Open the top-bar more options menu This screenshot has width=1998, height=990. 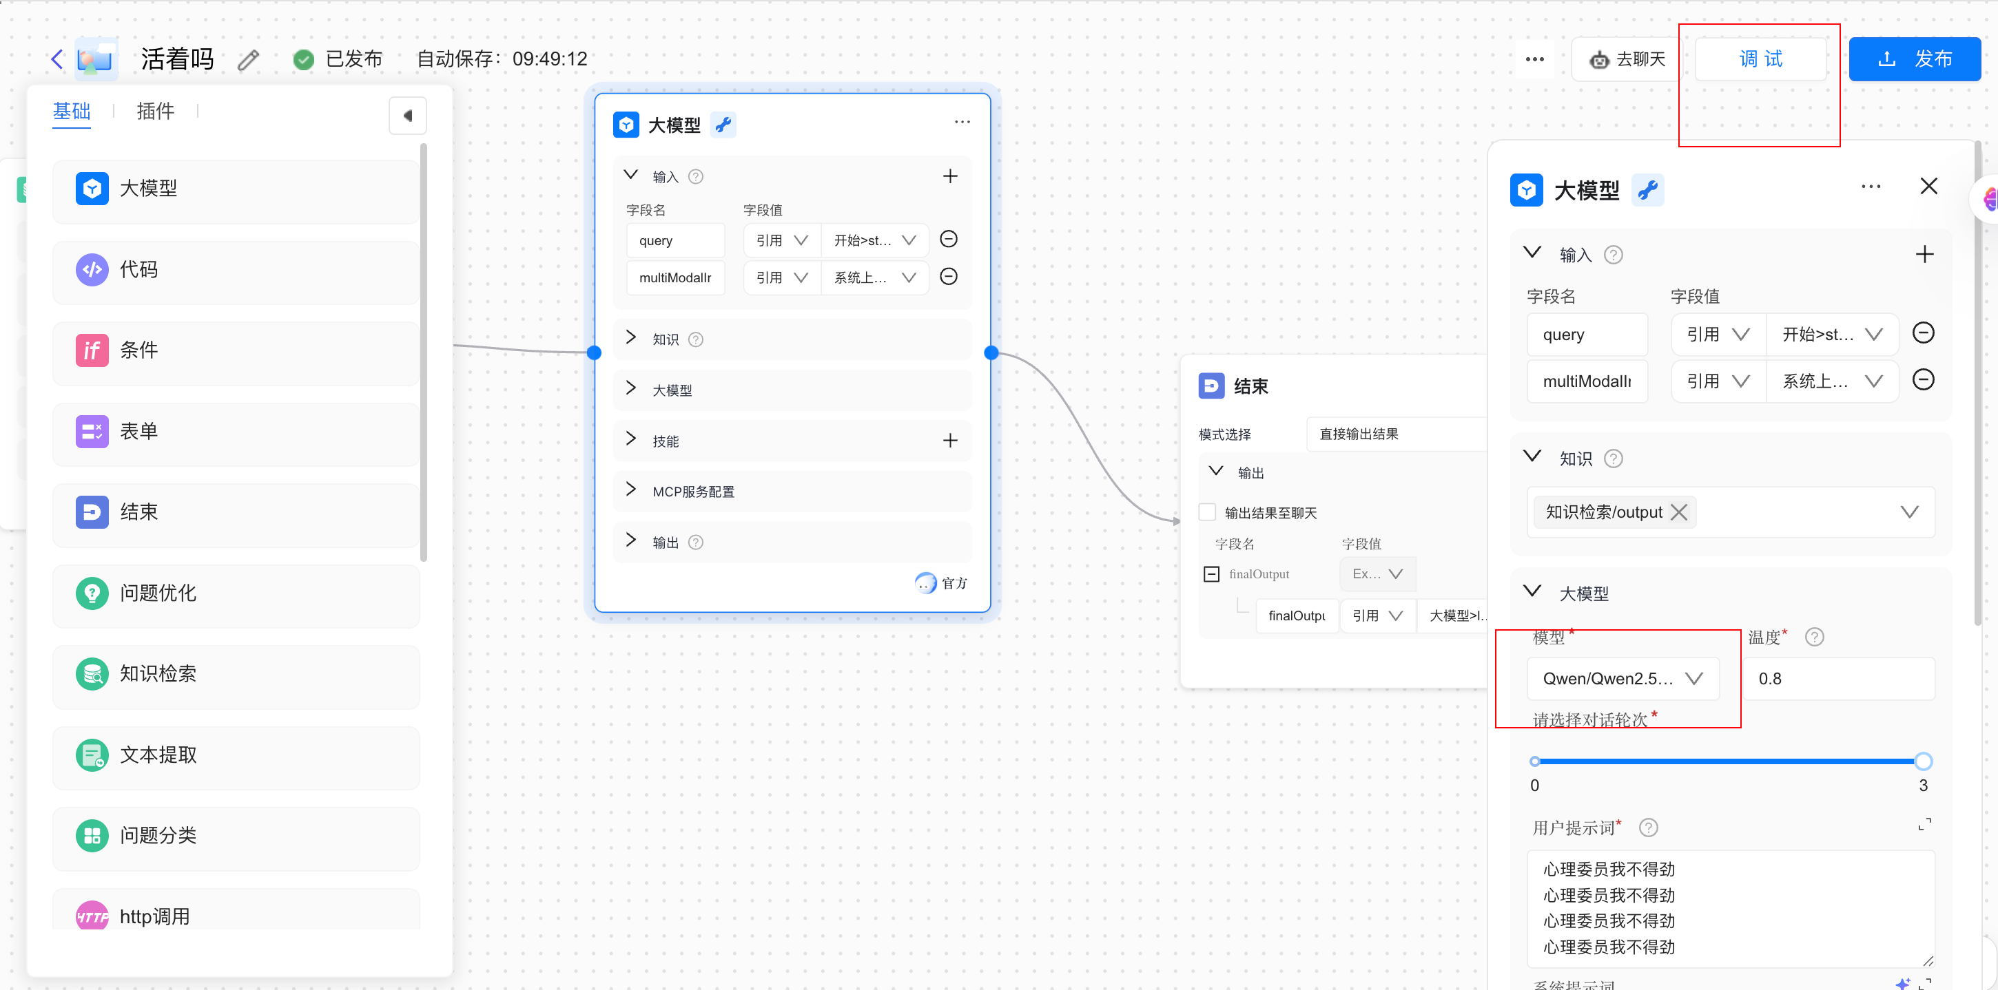(x=1534, y=58)
